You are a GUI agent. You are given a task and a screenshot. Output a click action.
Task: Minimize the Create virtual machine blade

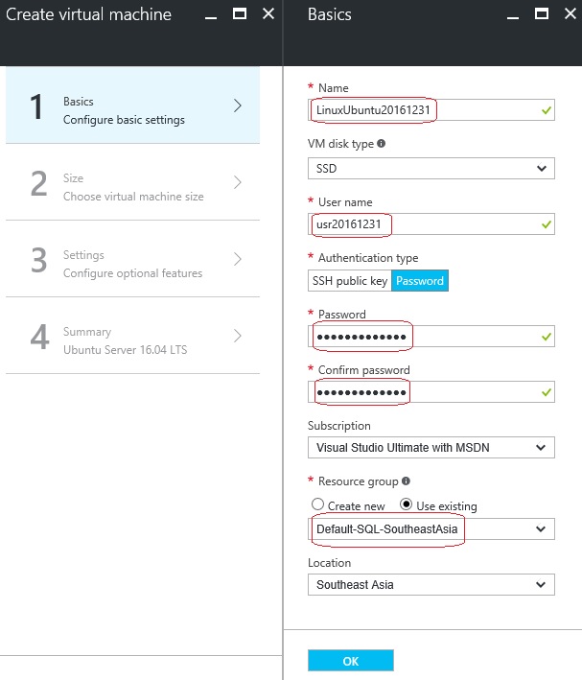pos(214,14)
